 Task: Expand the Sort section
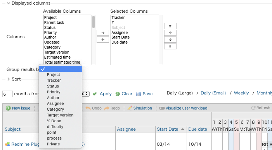8,79
